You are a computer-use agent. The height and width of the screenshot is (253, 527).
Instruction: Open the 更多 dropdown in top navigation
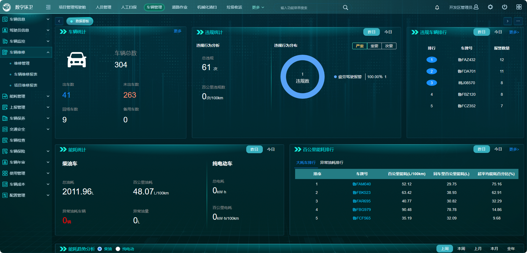(258, 7)
